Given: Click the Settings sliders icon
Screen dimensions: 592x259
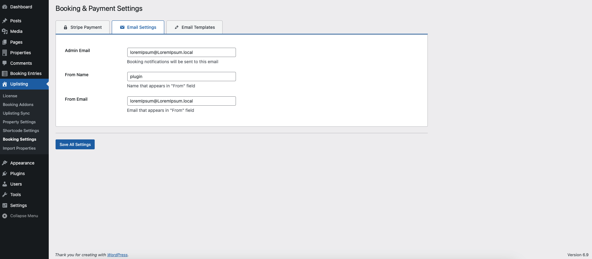Looking at the screenshot, I should coord(5,205).
